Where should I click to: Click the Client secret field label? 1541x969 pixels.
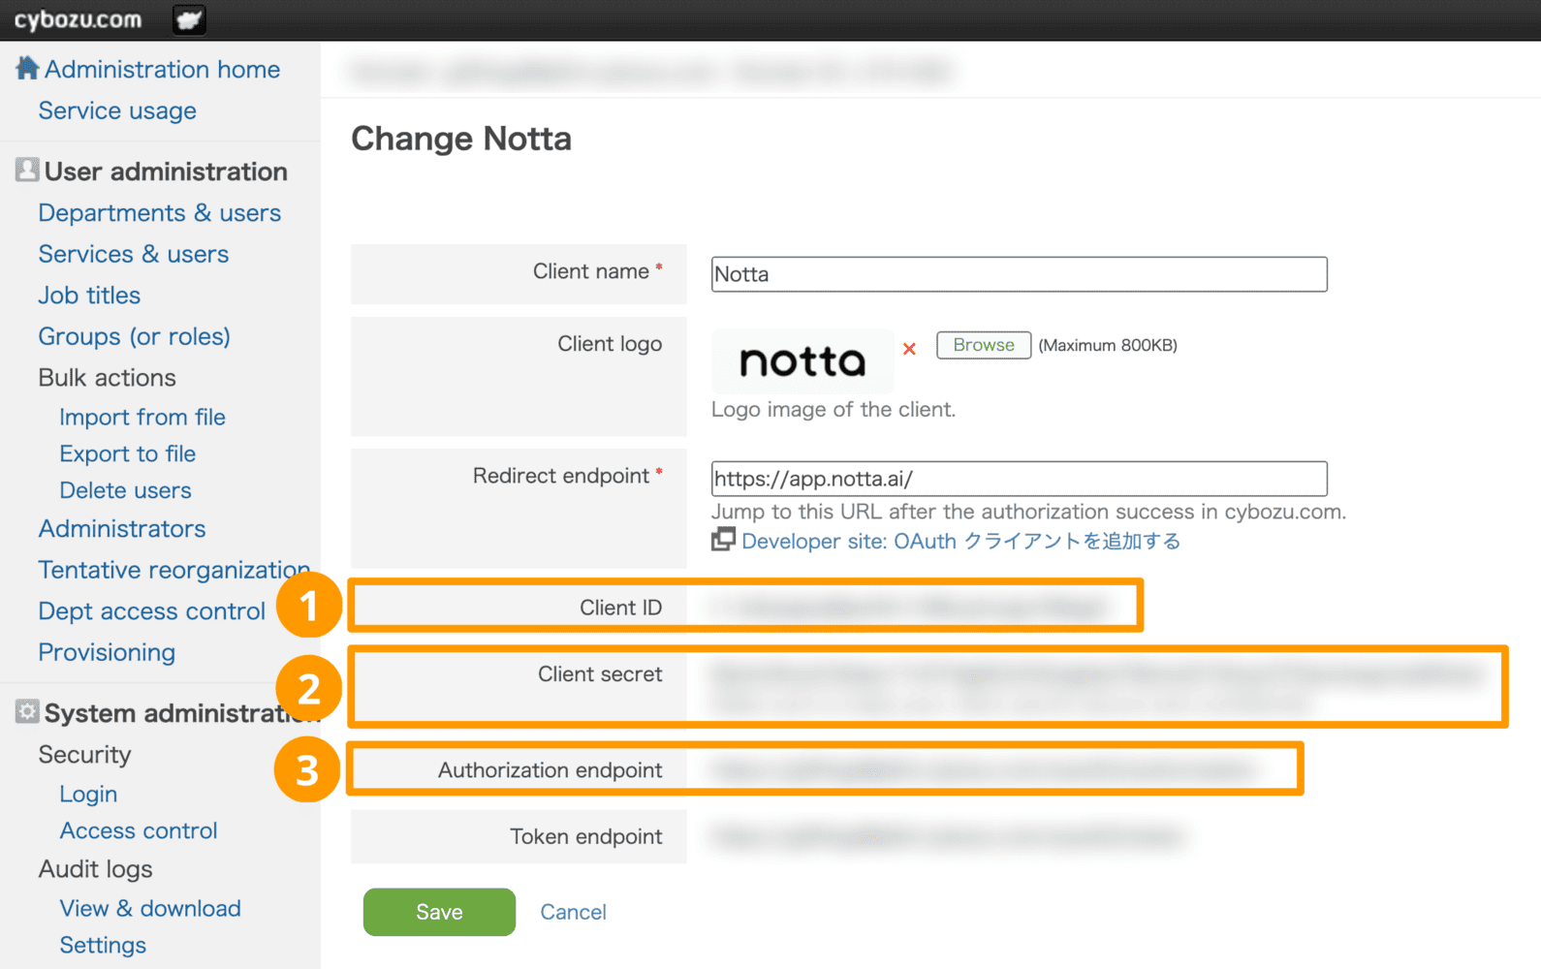[x=600, y=674]
